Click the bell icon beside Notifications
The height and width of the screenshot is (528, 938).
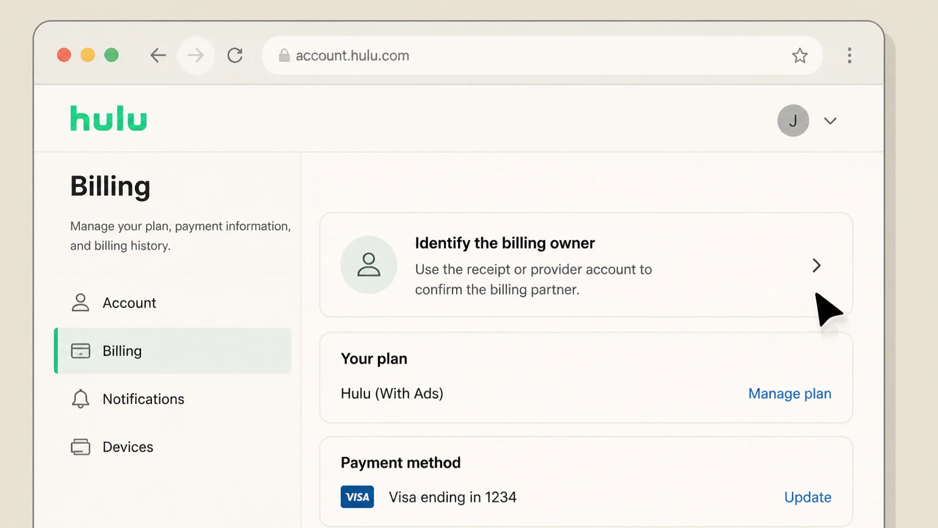(x=81, y=399)
